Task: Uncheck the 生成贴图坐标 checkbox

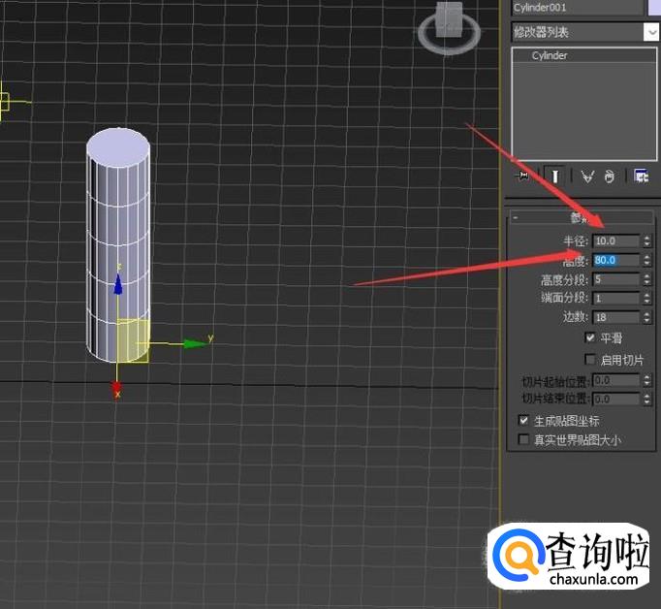Action: pyautogui.click(x=523, y=420)
